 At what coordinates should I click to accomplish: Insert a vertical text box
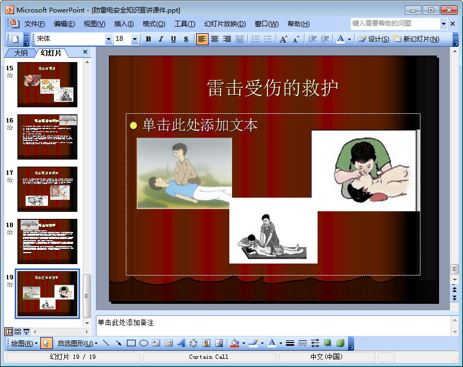click(169, 343)
